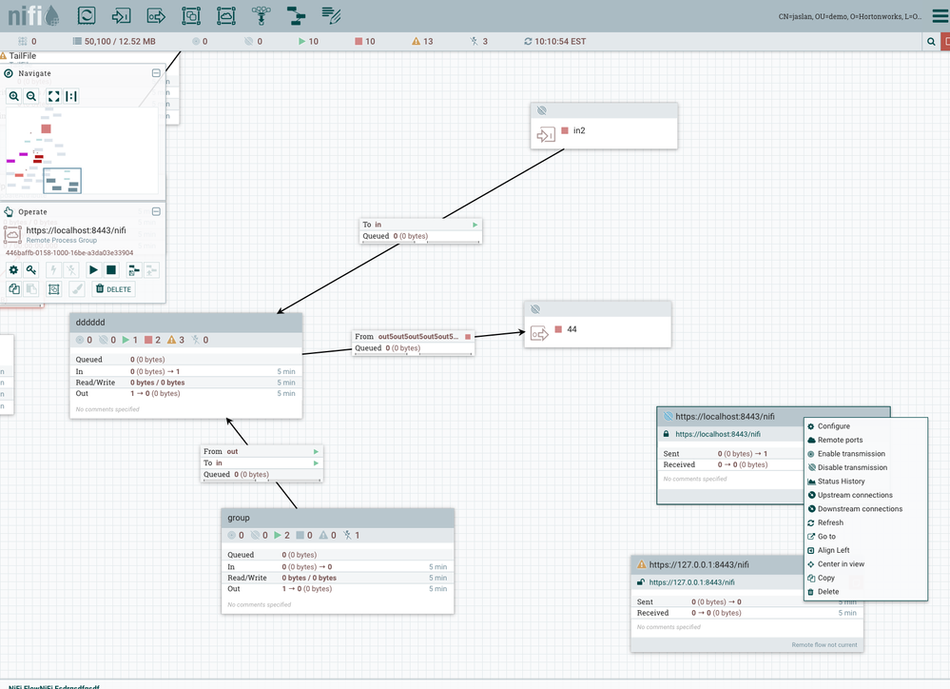Select the Template toolbar icon
Image resolution: width=950 pixels, height=689 pixels.
click(296, 15)
